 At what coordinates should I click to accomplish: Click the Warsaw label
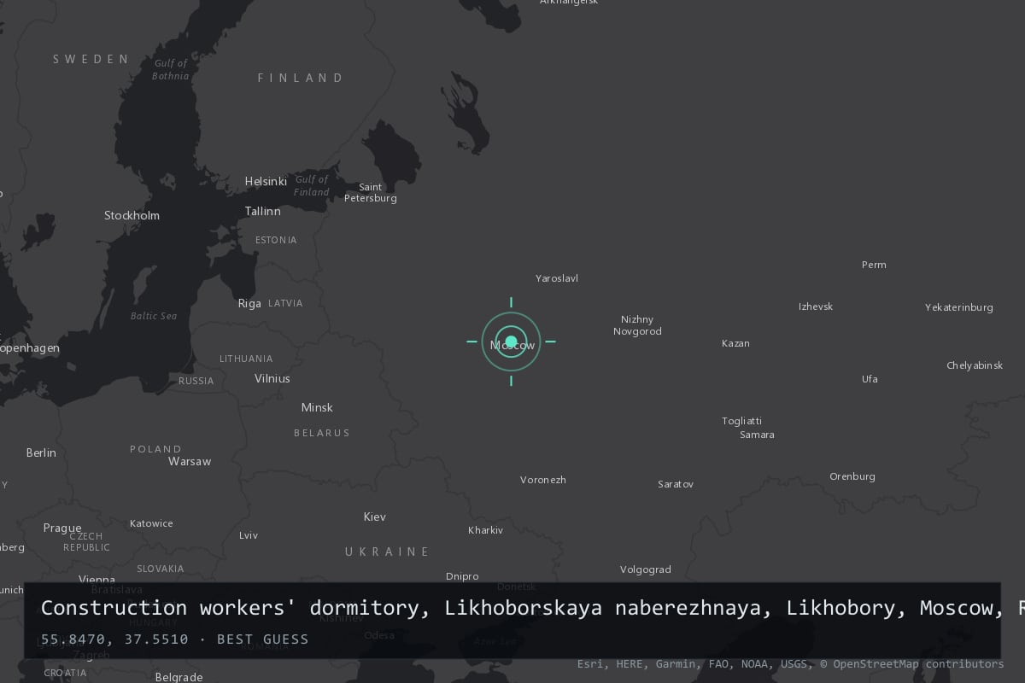click(x=190, y=461)
